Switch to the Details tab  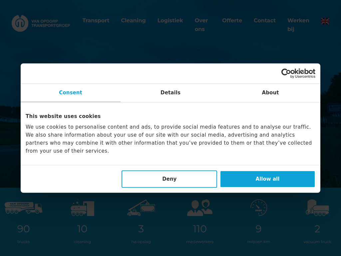tap(170, 93)
